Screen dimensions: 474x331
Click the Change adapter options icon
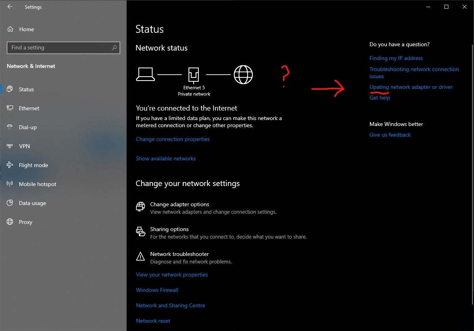click(140, 207)
